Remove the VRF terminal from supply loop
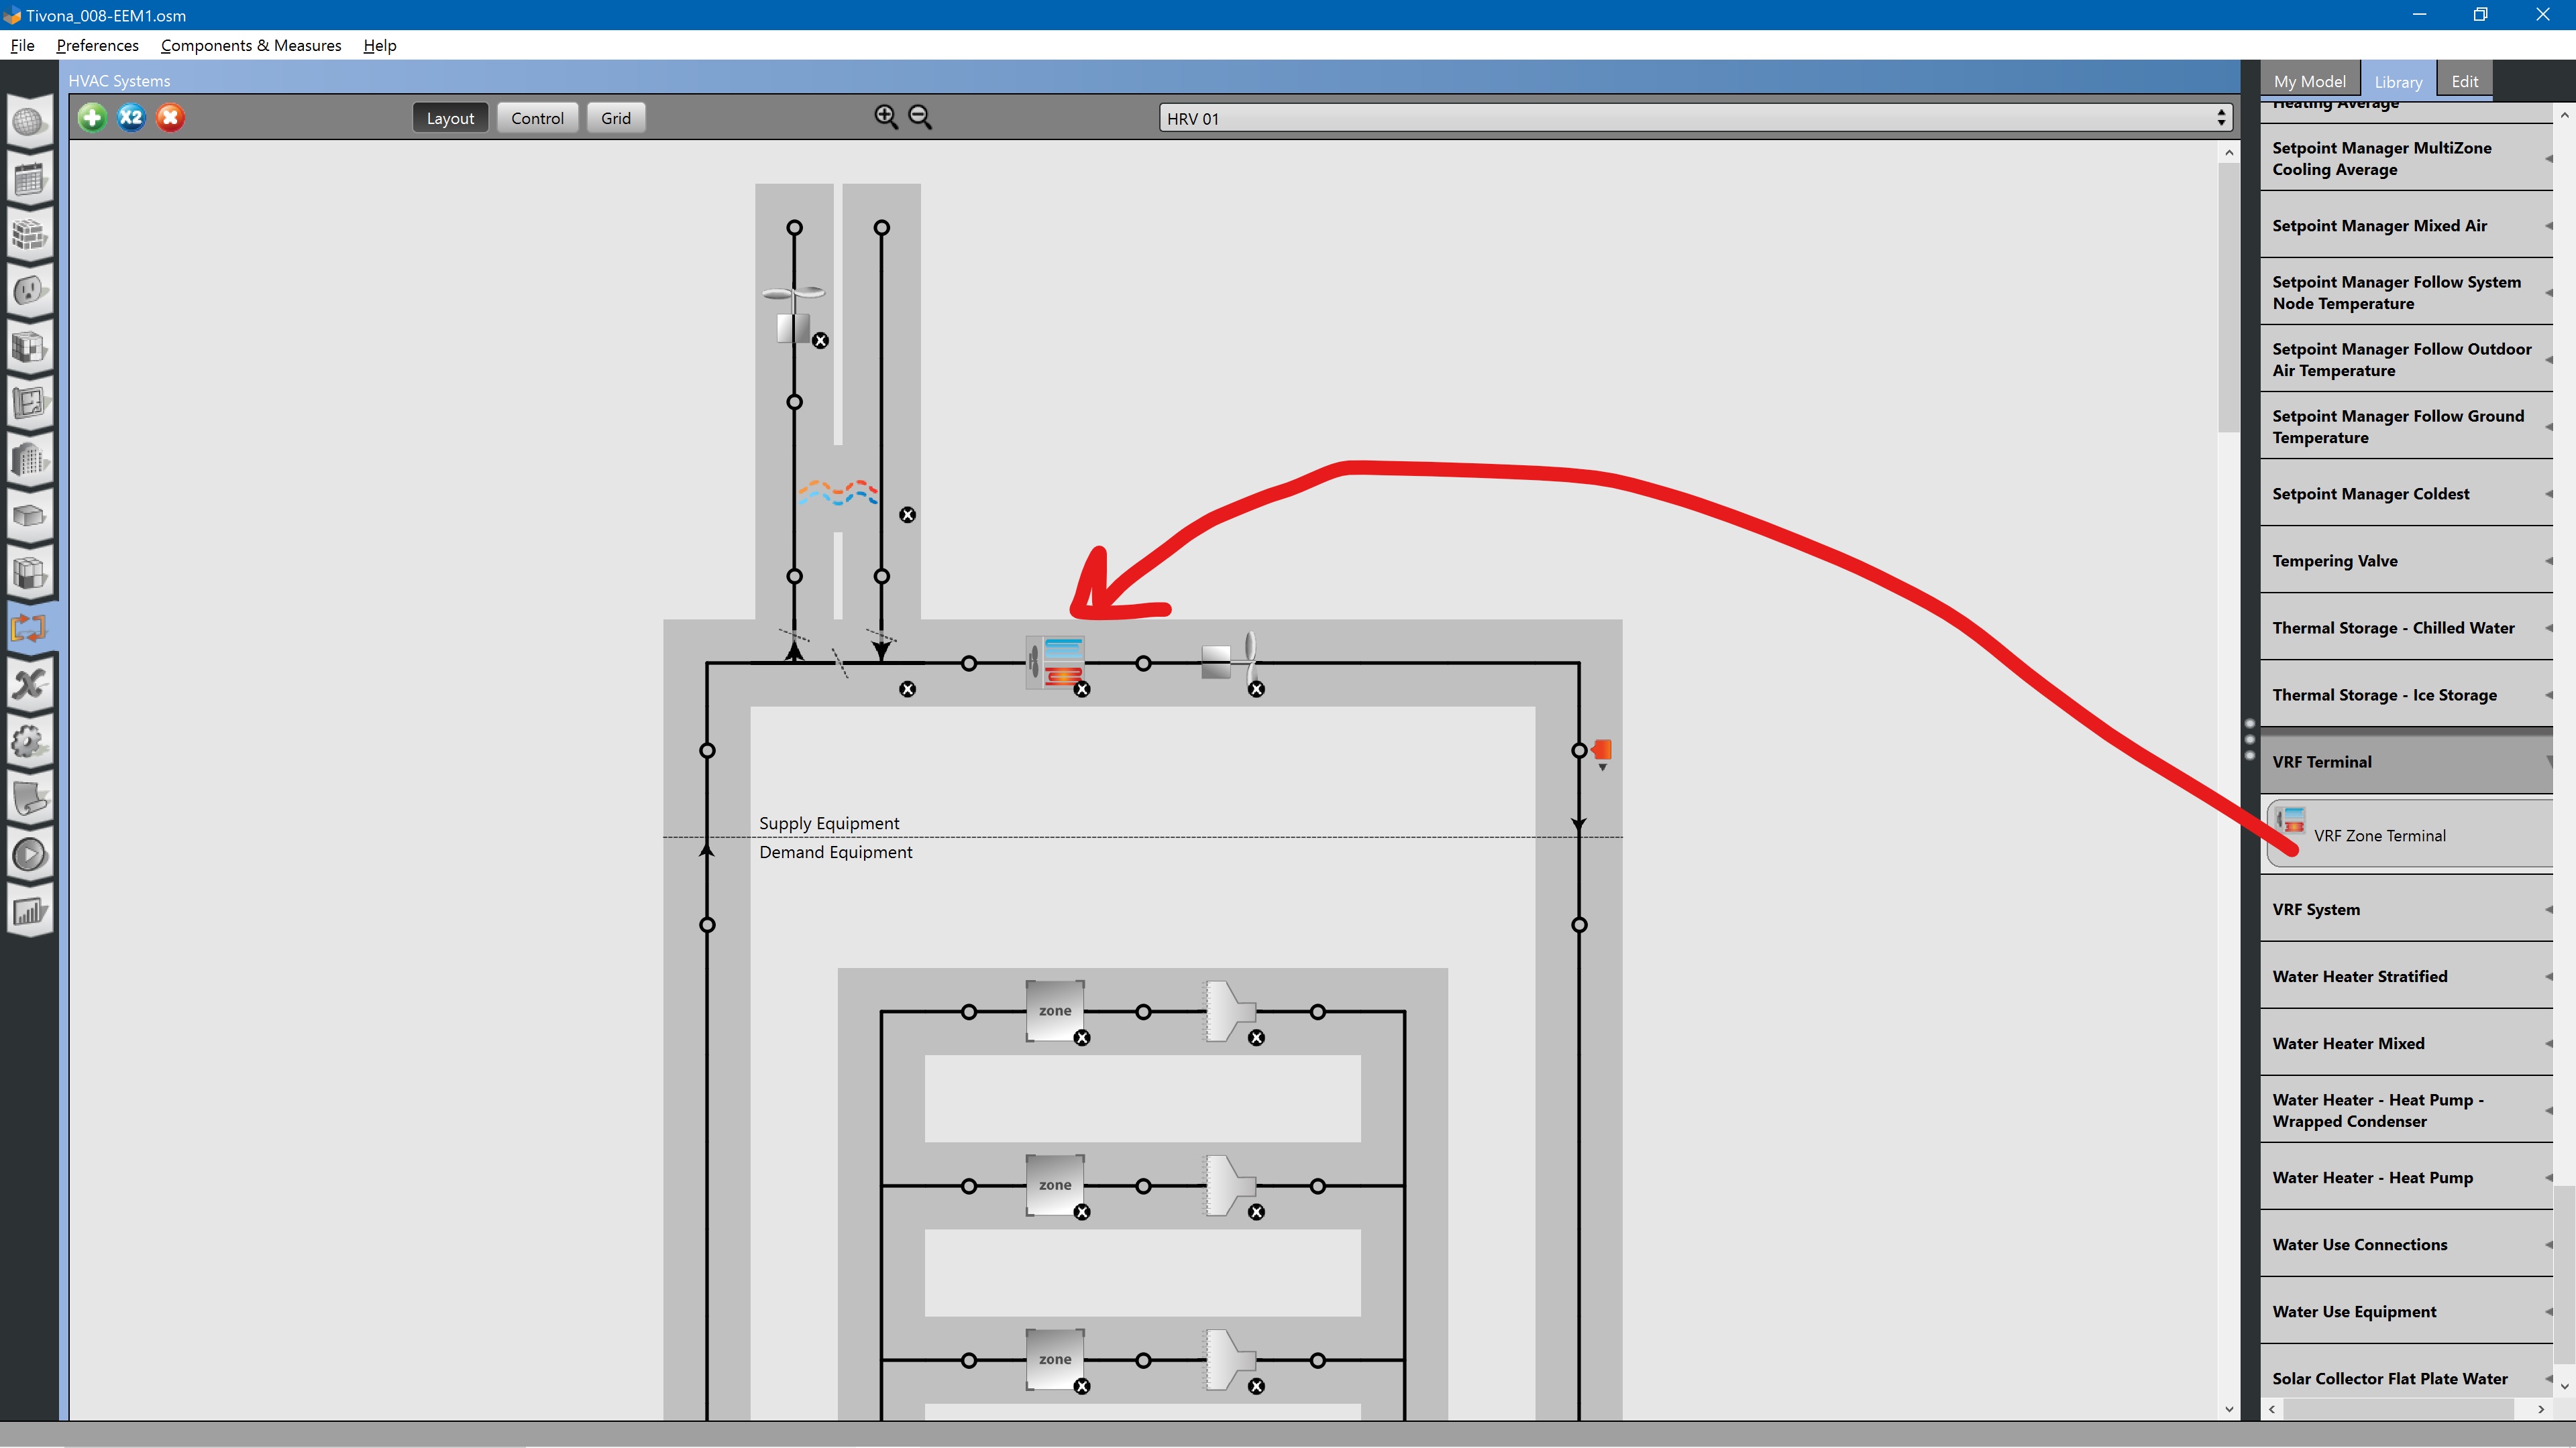 coord(1082,690)
